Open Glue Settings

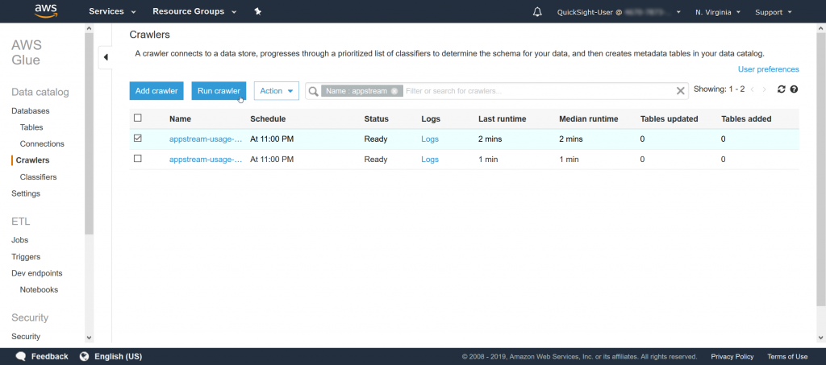tap(26, 193)
